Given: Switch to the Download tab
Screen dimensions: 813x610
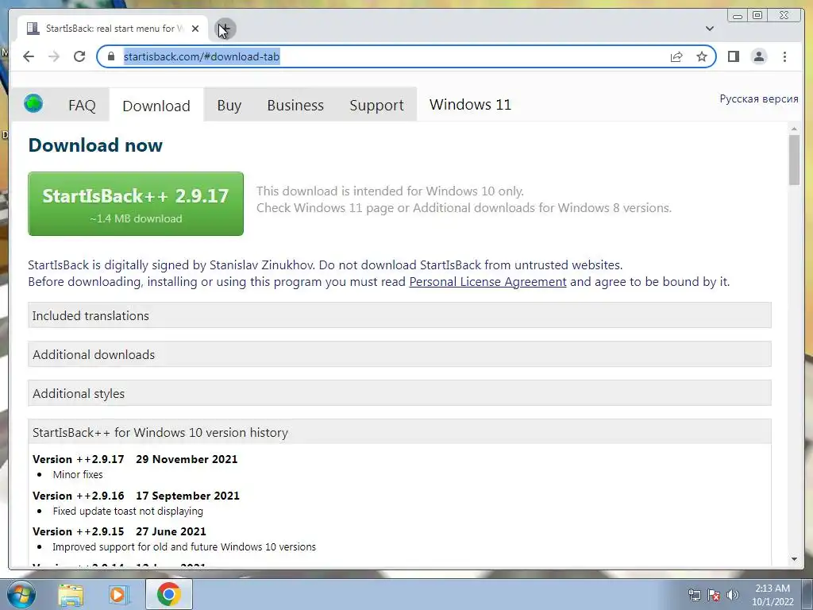Looking at the screenshot, I should 156,106.
